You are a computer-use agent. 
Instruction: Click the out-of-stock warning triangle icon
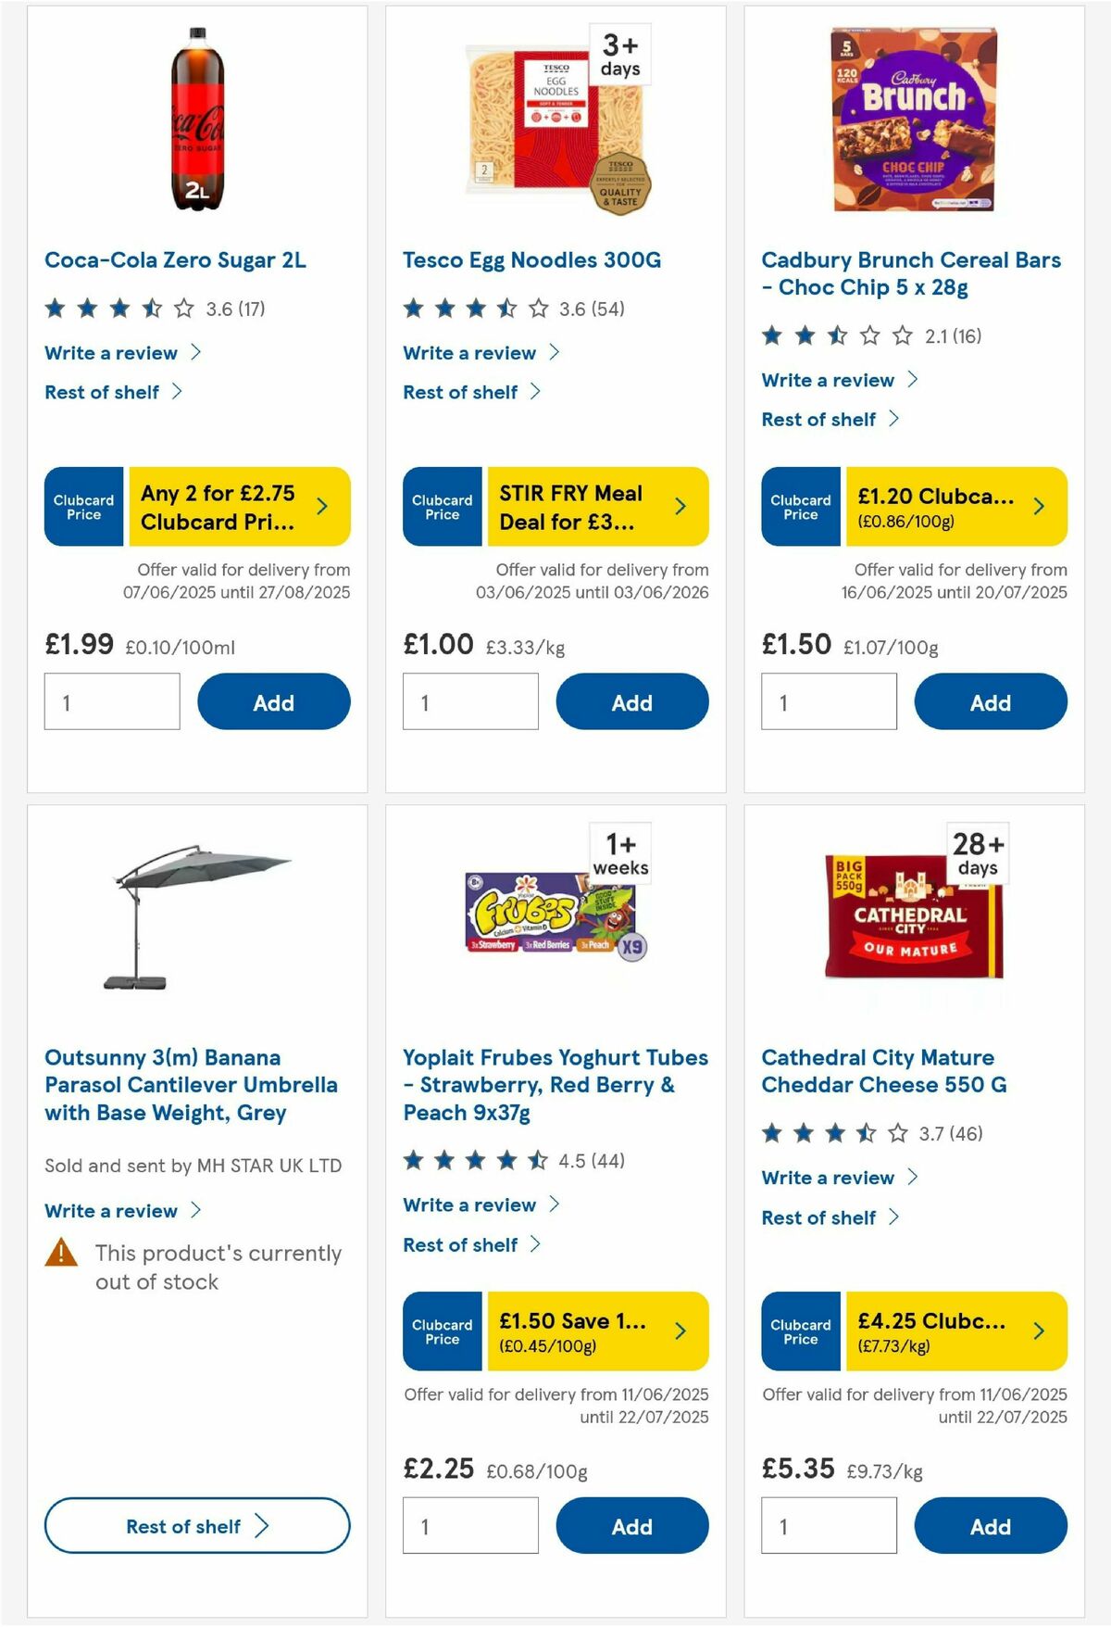tap(61, 1253)
